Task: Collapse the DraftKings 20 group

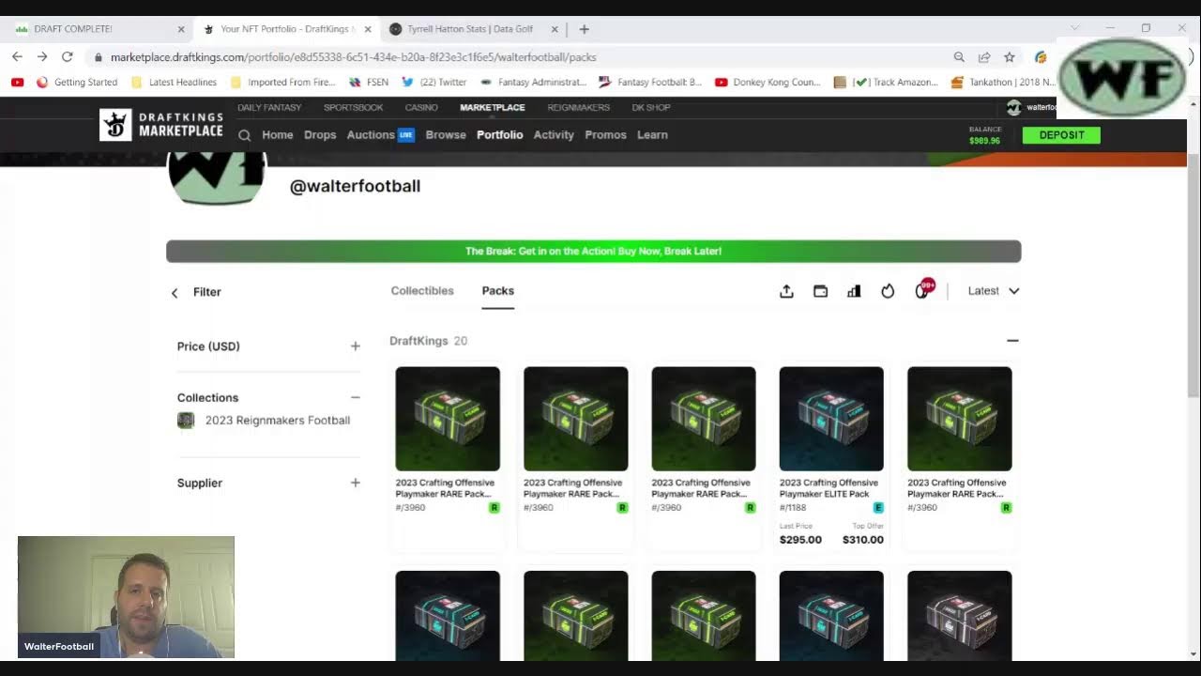Action: [1012, 341]
